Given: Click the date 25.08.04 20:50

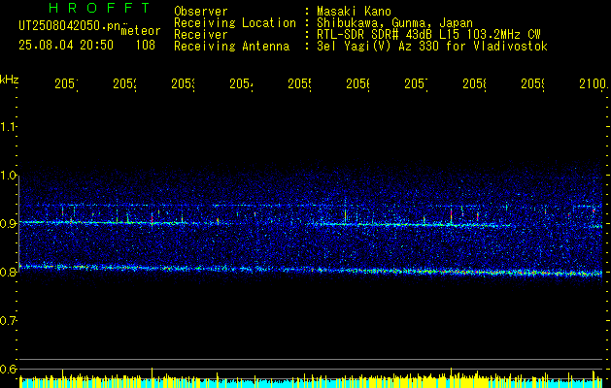Looking at the screenshot, I should [x=66, y=46].
